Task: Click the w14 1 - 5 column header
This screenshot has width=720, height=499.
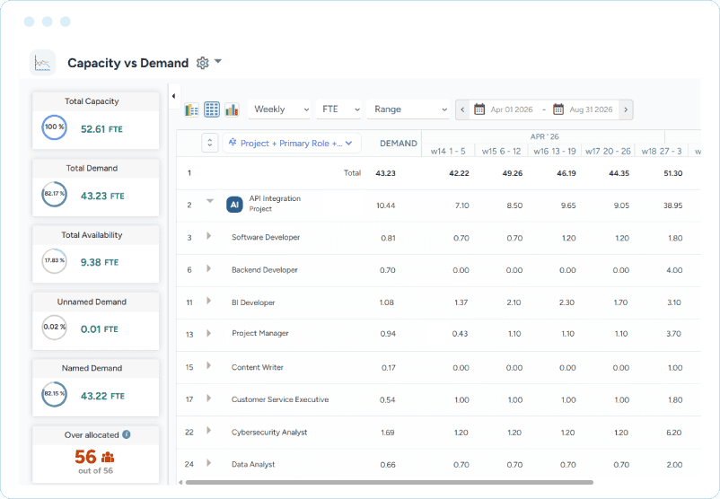Action: (448, 151)
